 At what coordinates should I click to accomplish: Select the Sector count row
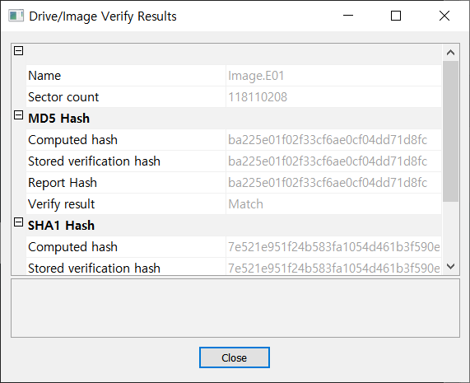(234, 97)
